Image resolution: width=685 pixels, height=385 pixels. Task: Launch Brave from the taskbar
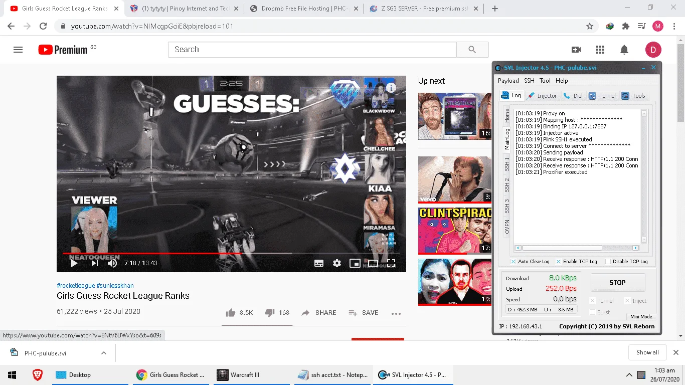pyautogui.click(x=38, y=375)
